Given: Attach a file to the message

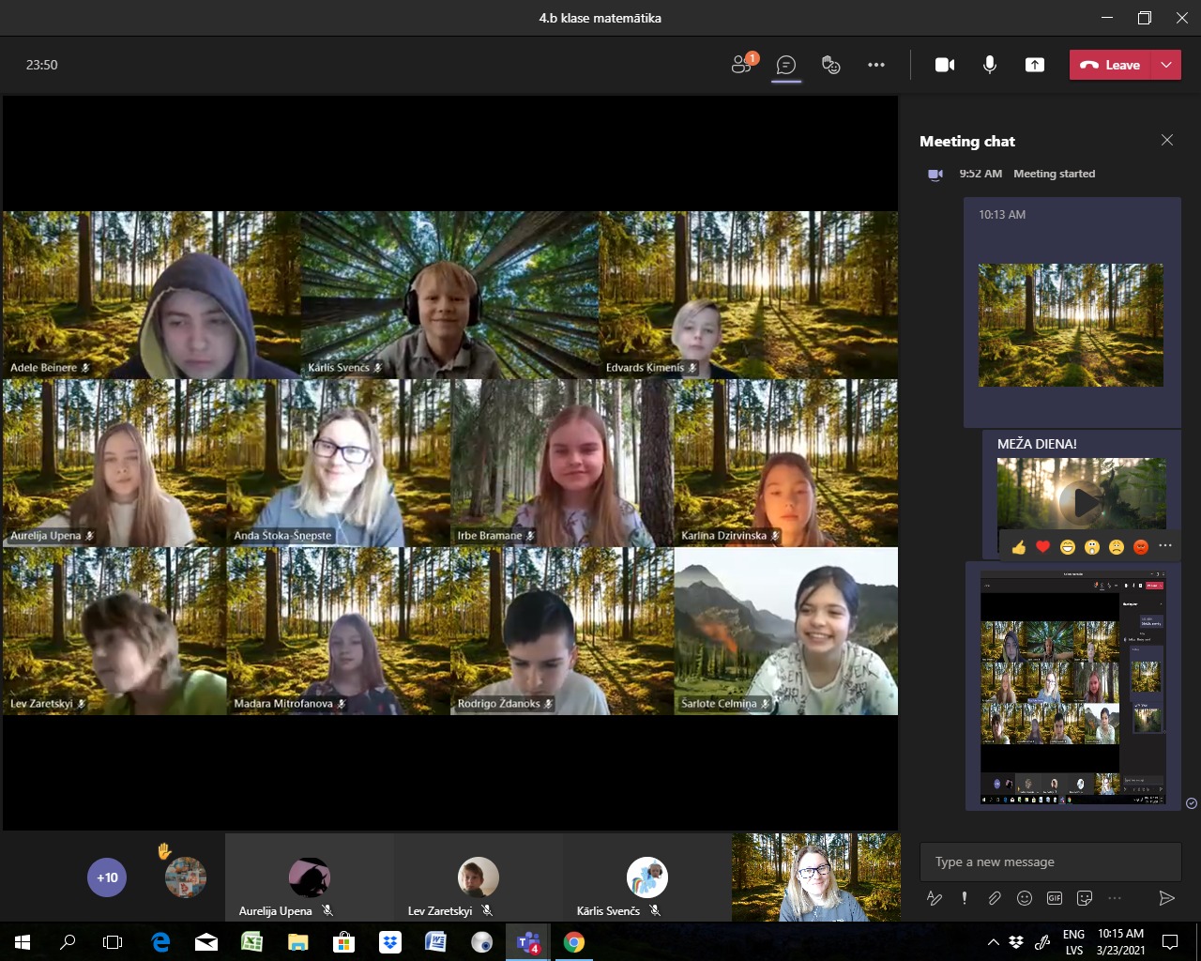Looking at the screenshot, I should 995,898.
